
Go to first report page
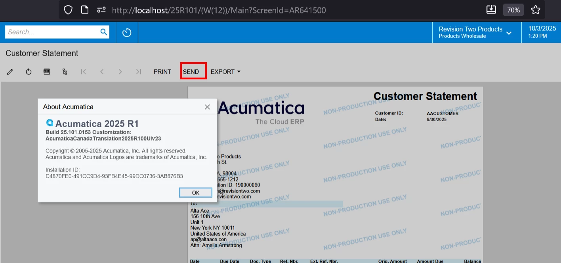84,72
